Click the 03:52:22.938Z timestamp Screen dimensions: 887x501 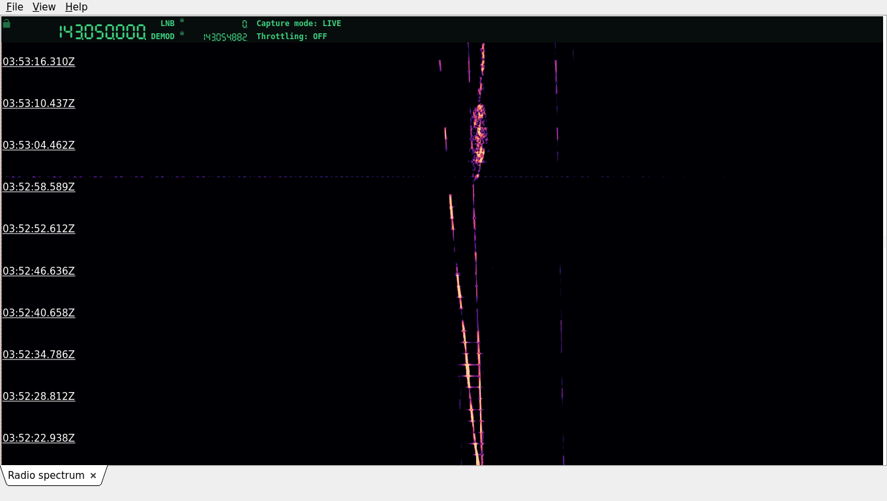pos(38,438)
